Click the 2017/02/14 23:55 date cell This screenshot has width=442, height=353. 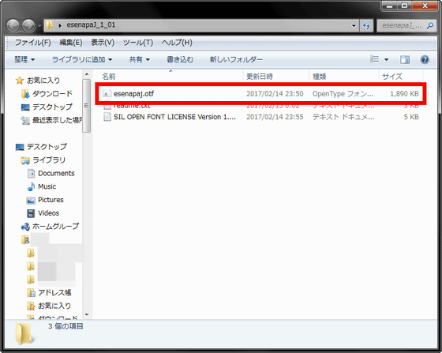(x=275, y=117)
